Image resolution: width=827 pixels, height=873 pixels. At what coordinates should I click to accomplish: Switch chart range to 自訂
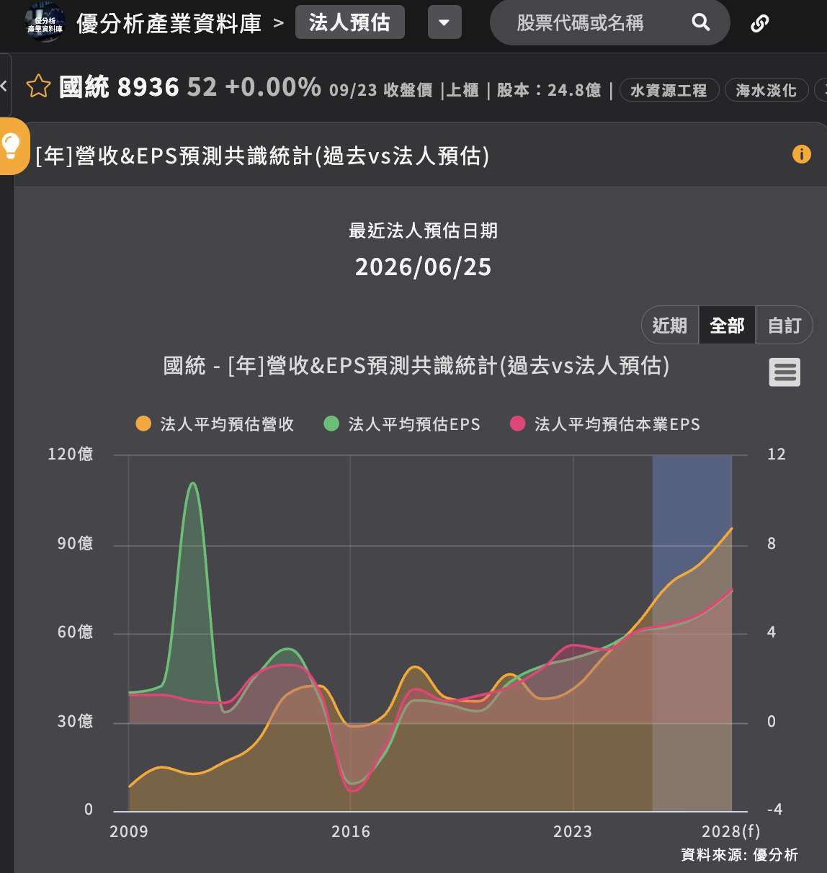784,326
